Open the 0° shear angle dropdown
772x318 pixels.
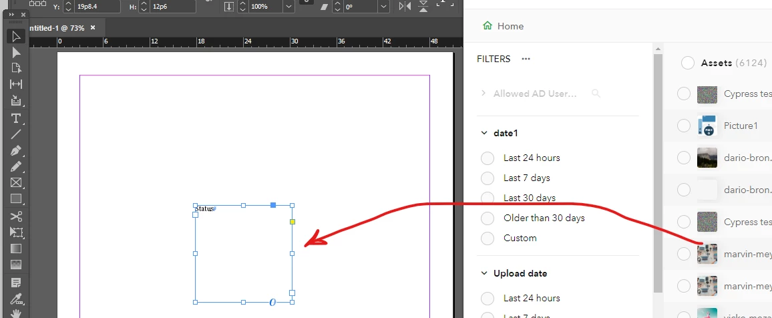(383, 7)
